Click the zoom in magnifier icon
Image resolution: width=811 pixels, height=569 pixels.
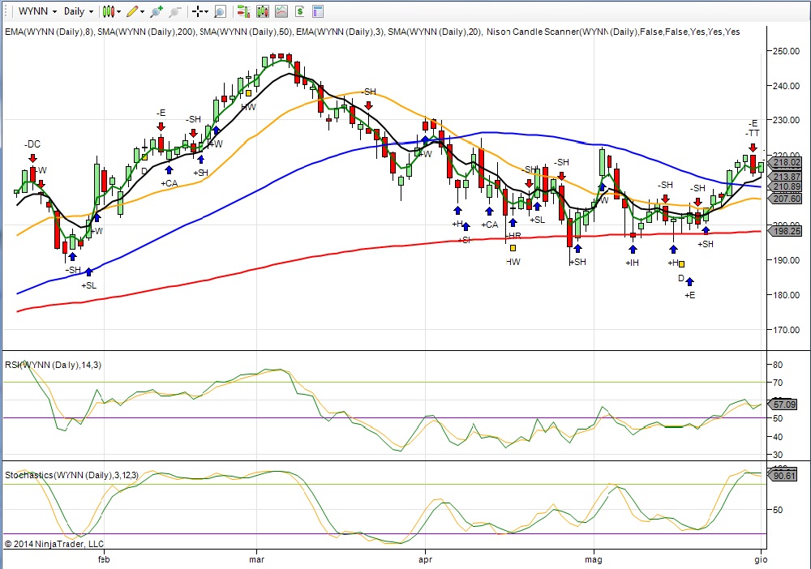point(157,11)
